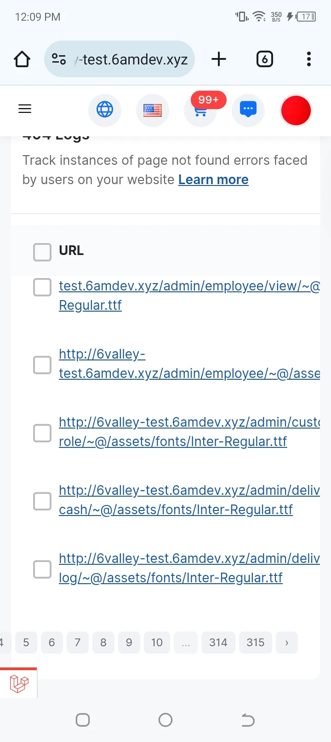Check the box for customer role URL row
The image size is (331, 742).
click(x=42, y=433)
